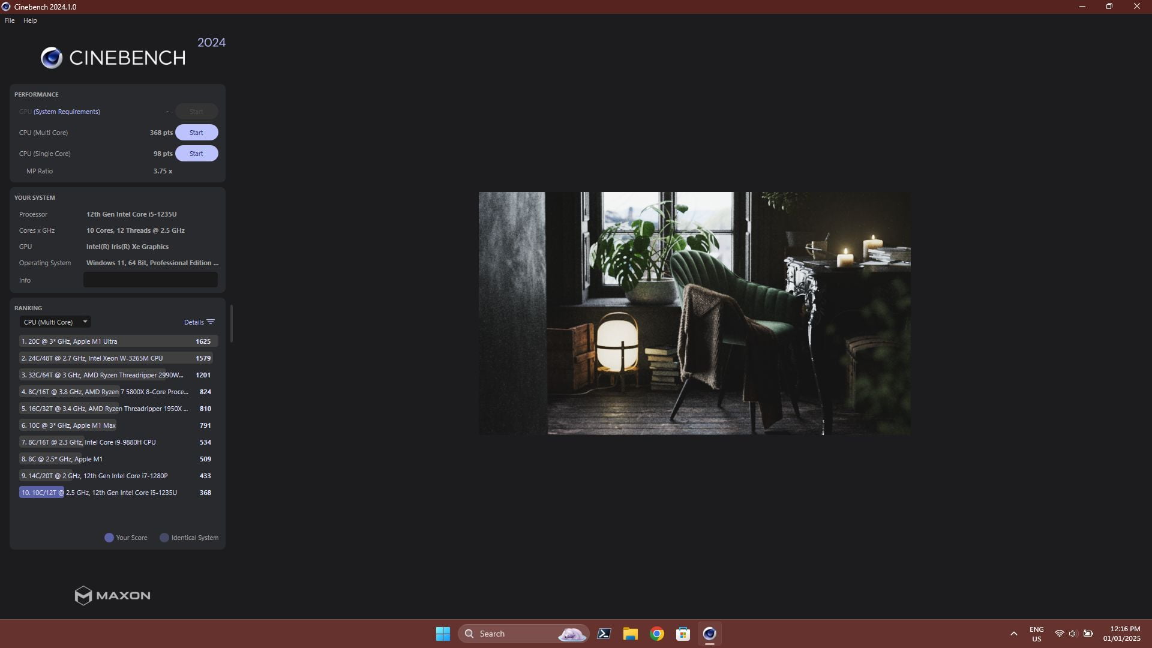The image size is (1152, 648).
Task: Open Google Chrome from the taskbar
Action: (657, 634)
